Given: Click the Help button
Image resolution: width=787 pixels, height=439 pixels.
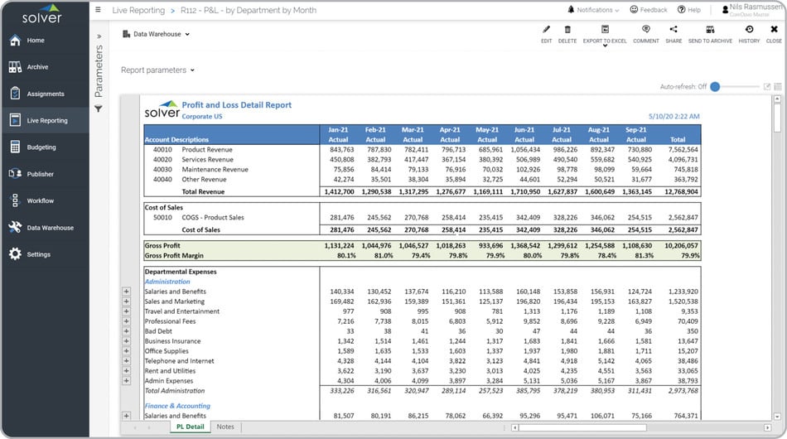Looking at the screenshot, I should coord(688,10).
